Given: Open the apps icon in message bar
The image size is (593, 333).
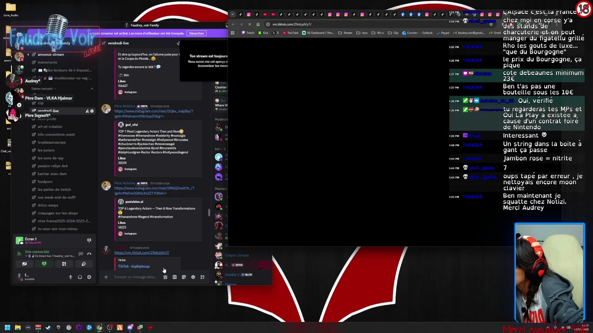Looking at the screenshot, I should [202, 277].
